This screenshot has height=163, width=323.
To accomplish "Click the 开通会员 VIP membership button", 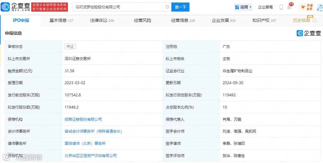I will 307,7.
